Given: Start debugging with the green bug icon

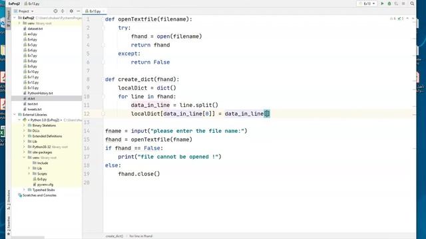Looking at the screenshot, I should coord(389,3).
